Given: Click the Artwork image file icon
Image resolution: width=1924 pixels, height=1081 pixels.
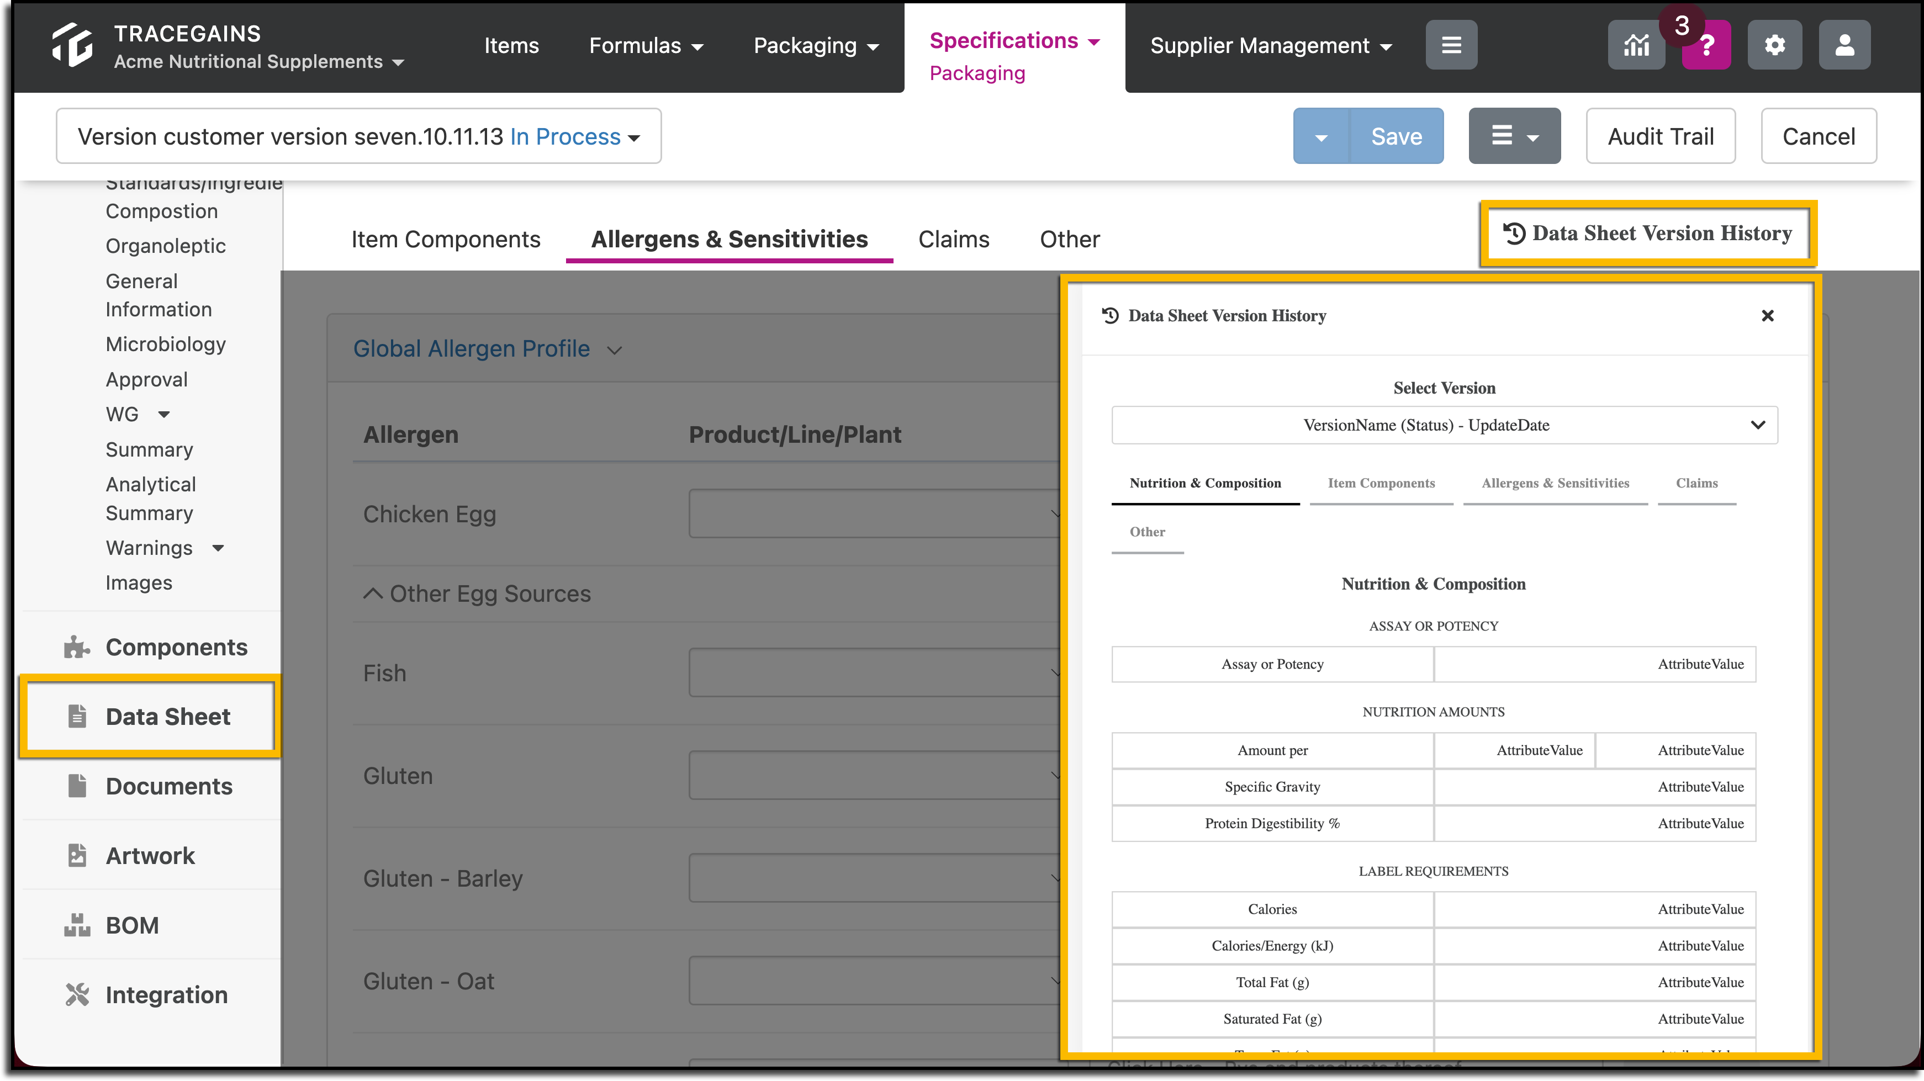Looking at the screenshot, I should click(x=77, y=855).
